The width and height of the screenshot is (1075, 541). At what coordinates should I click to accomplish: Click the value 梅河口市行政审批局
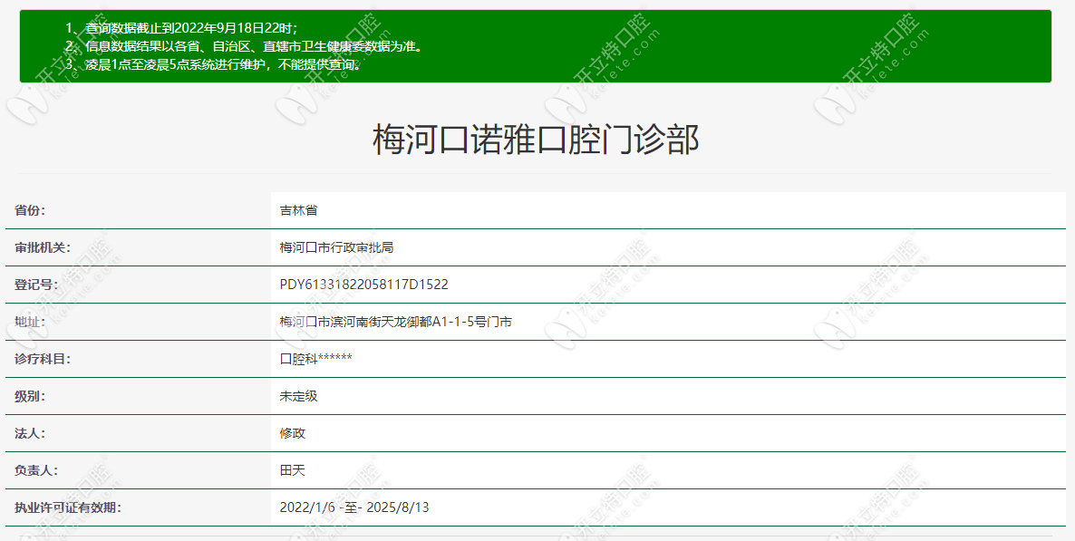[336, 247]
